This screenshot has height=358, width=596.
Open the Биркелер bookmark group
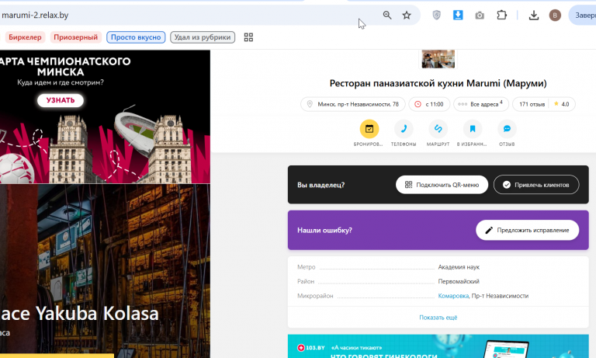25,37
